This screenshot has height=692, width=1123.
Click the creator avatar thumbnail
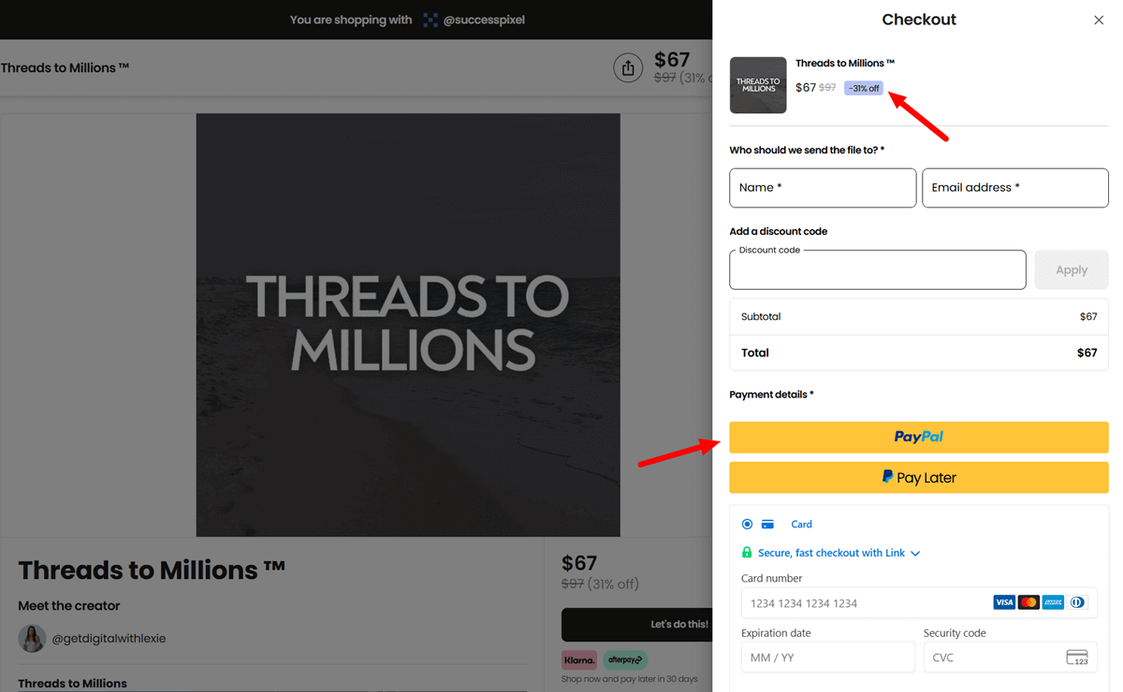point(31,638)
